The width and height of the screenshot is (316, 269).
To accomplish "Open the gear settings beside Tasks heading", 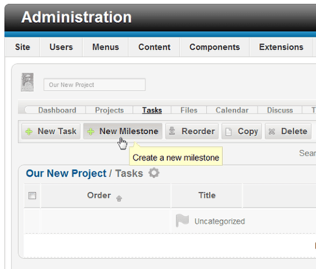I will (154, 173).
